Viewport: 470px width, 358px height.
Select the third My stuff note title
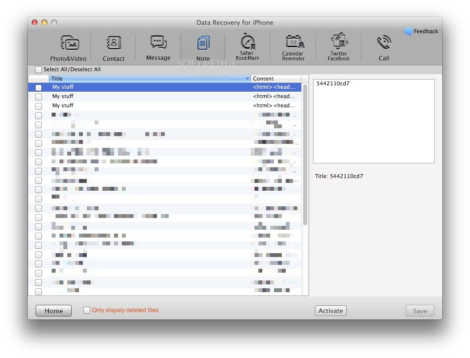tap(62, 105)
